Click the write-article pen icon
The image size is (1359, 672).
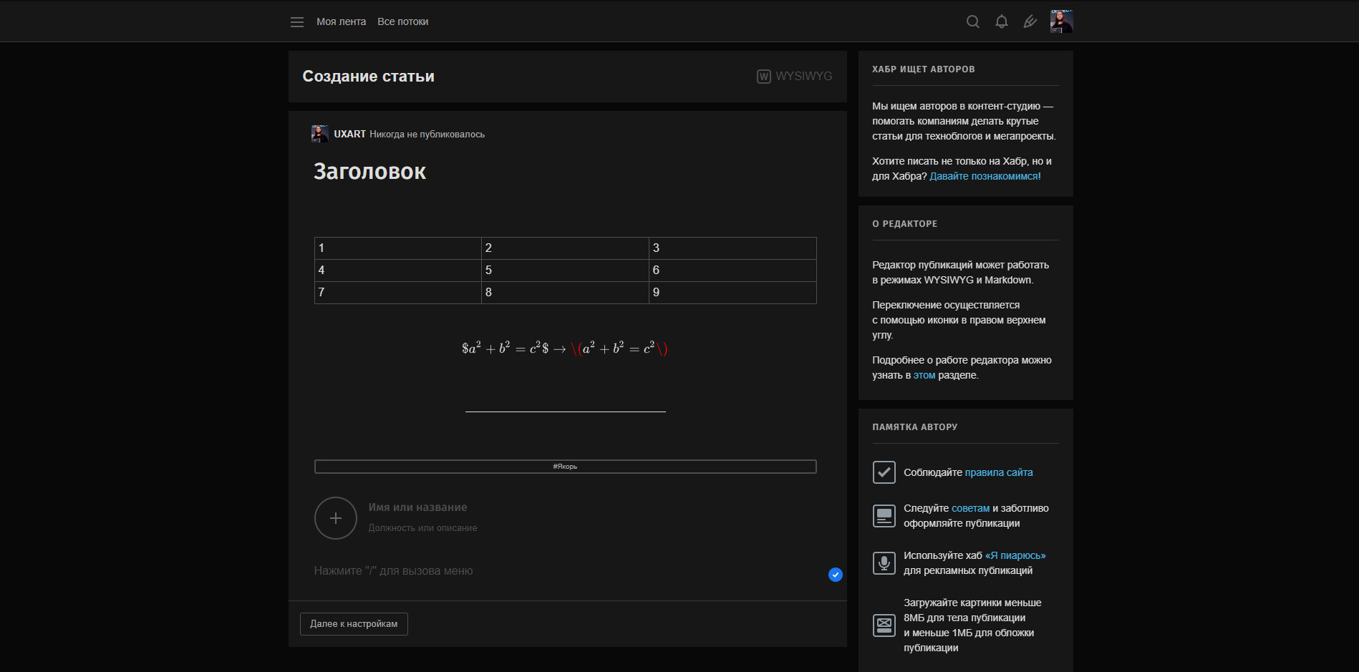coord(1030,21)
